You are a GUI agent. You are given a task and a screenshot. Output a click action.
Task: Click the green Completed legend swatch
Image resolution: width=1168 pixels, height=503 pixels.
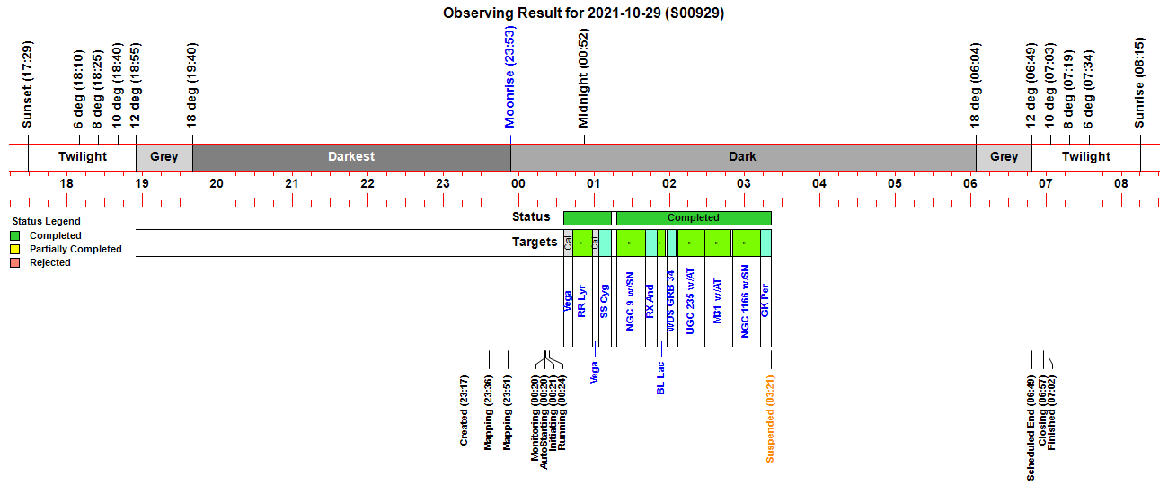(x=14, y=235)
